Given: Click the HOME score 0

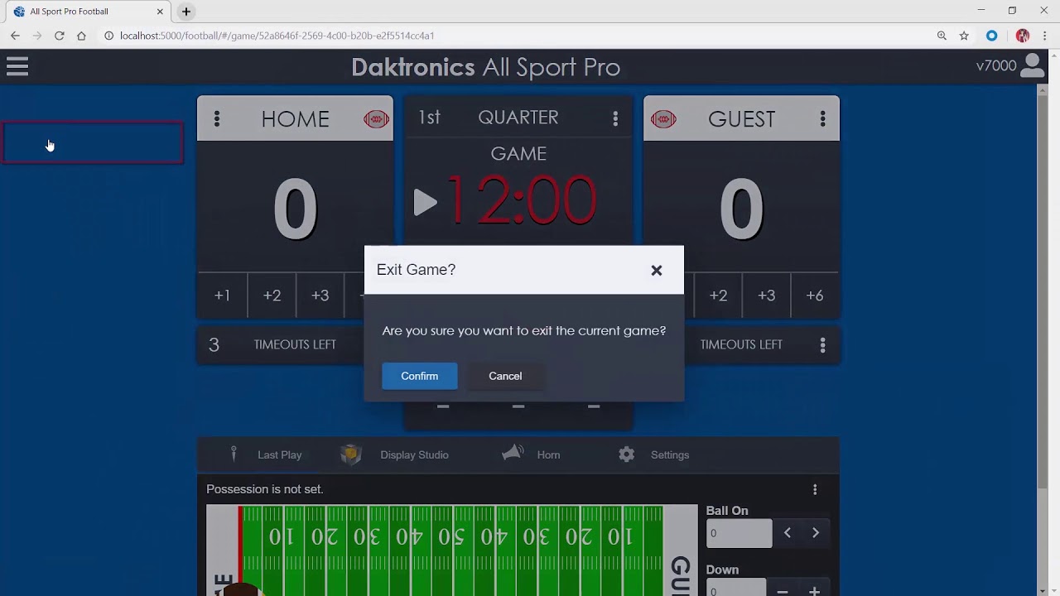Looking at the screenshot, I should [295, 209].
